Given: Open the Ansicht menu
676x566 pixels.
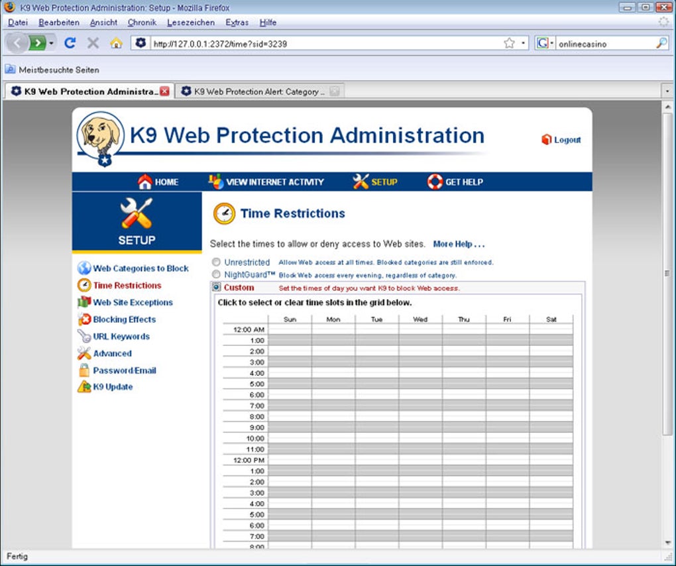Looking at the screenshot, I should coord(103,23).
